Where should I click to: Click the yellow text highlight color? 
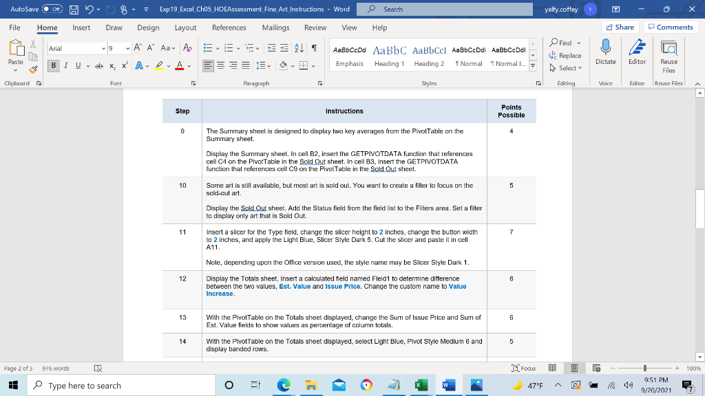point(158,66)
